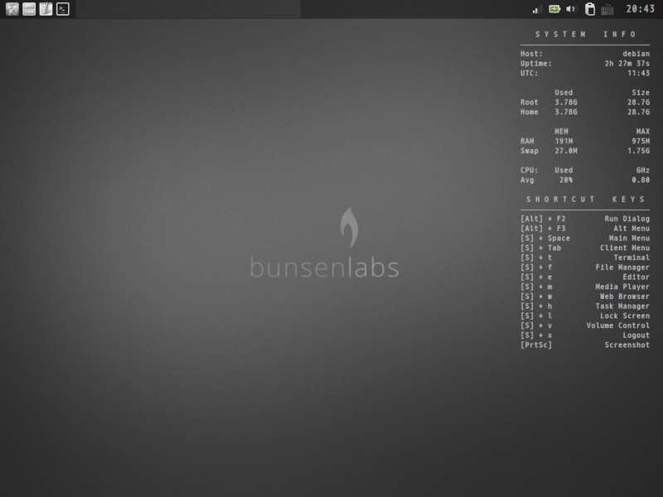Check the green battery charging icon

click(x=554, y=9)
